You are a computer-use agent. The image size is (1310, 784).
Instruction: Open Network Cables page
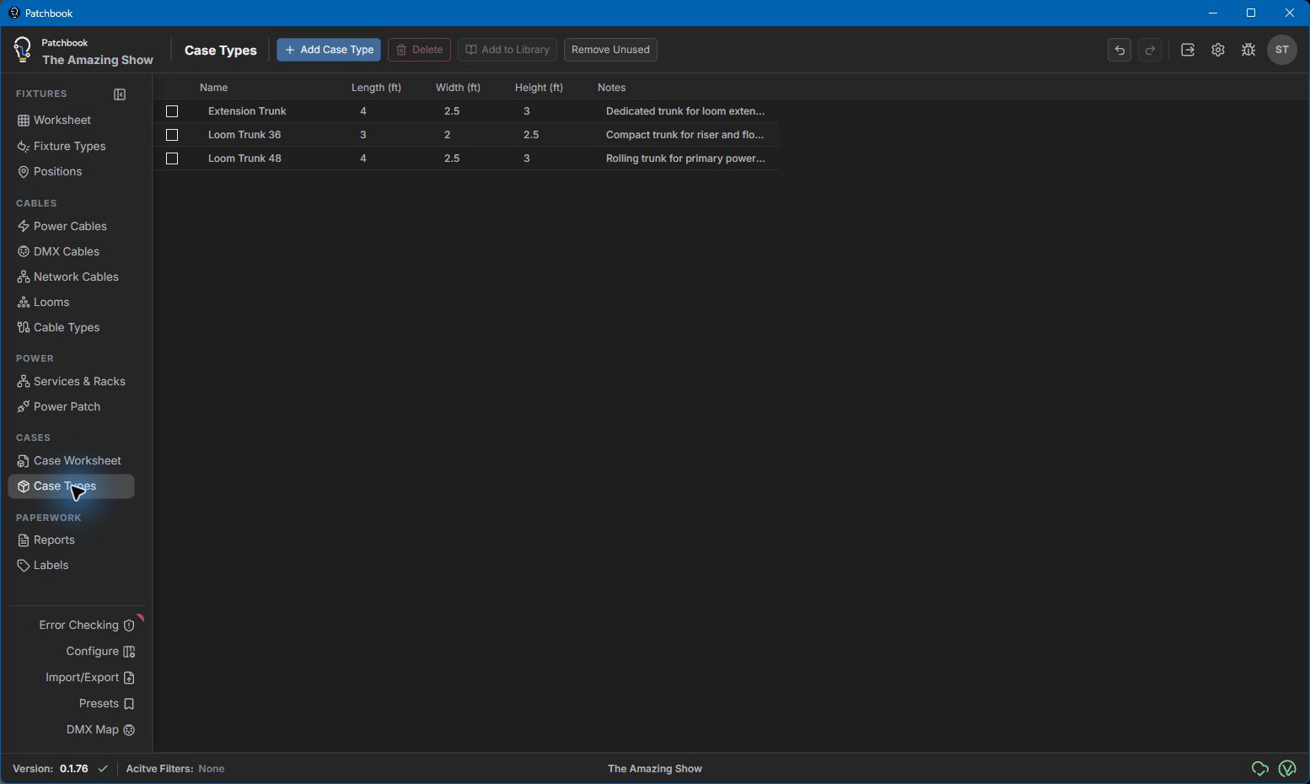pos(72,277)
